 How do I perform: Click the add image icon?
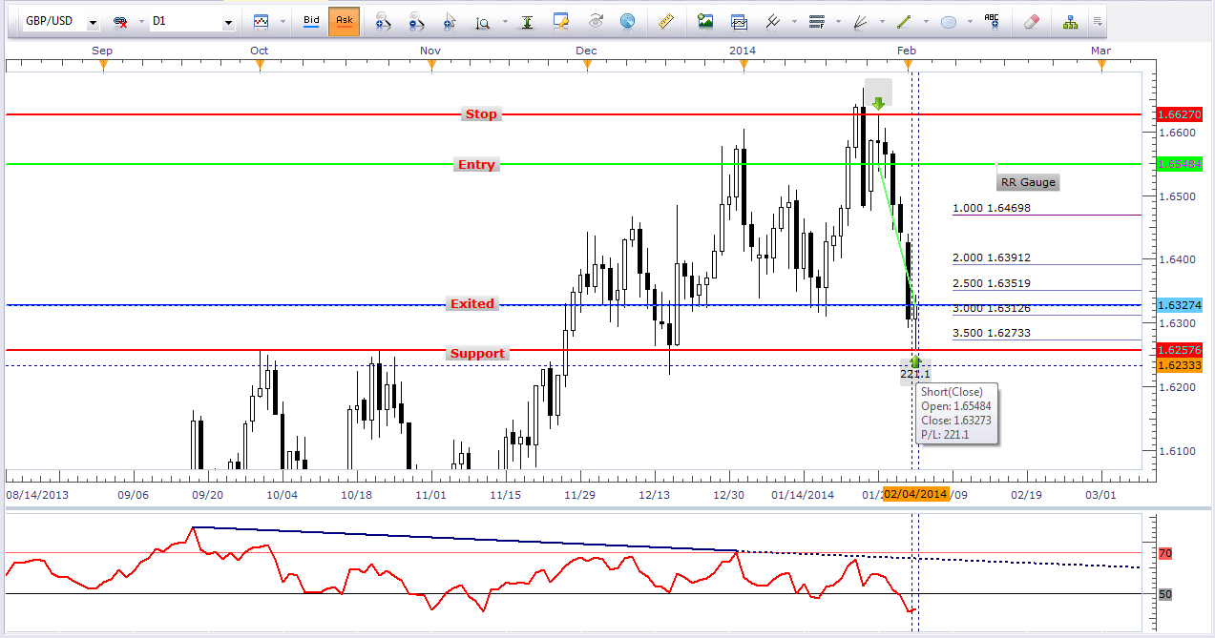705,21
